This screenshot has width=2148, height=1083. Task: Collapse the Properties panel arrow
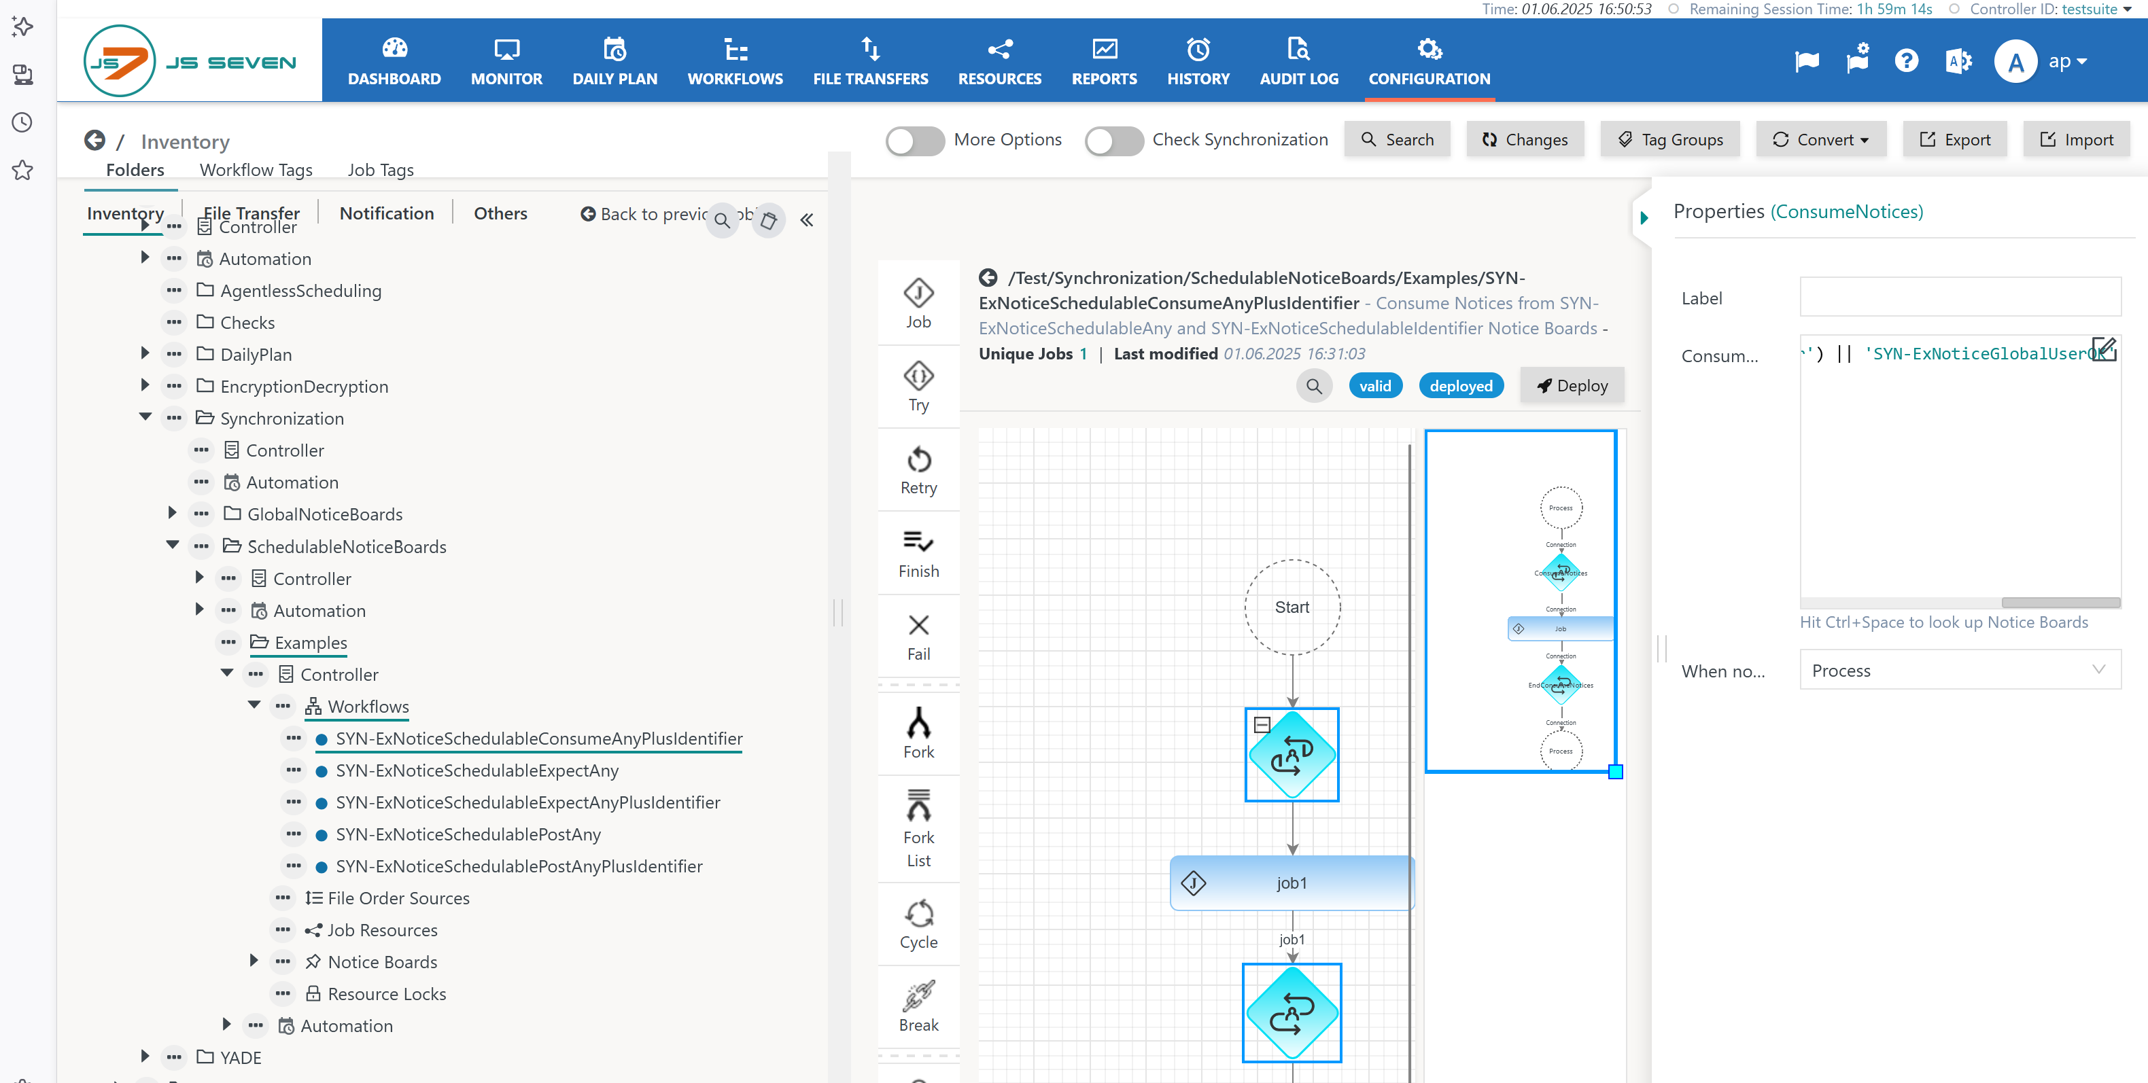tap(1643, 218)
